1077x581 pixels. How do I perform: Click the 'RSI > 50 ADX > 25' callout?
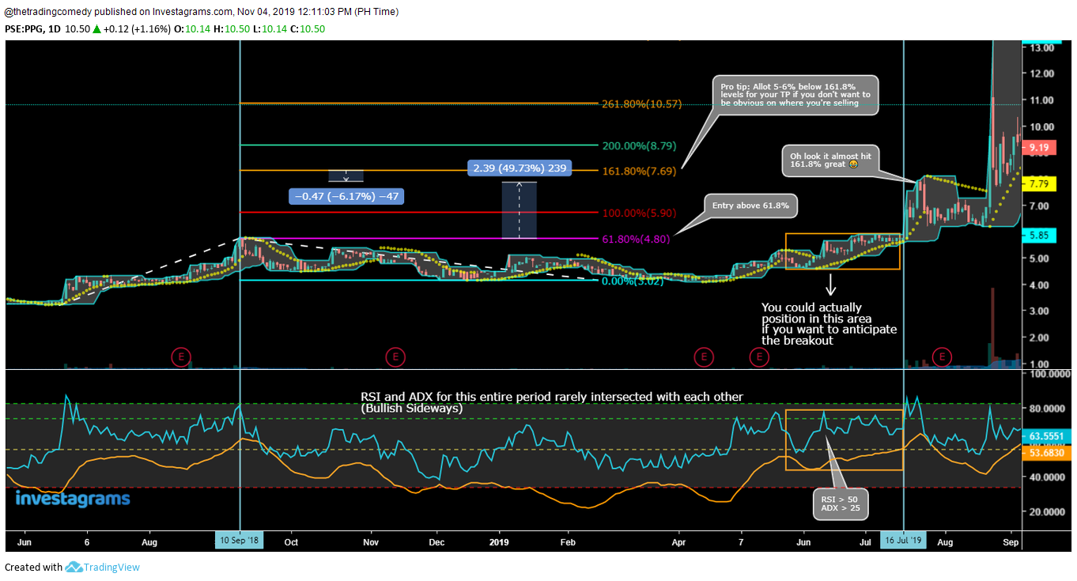pyautogui.click(x=840, y=505)
